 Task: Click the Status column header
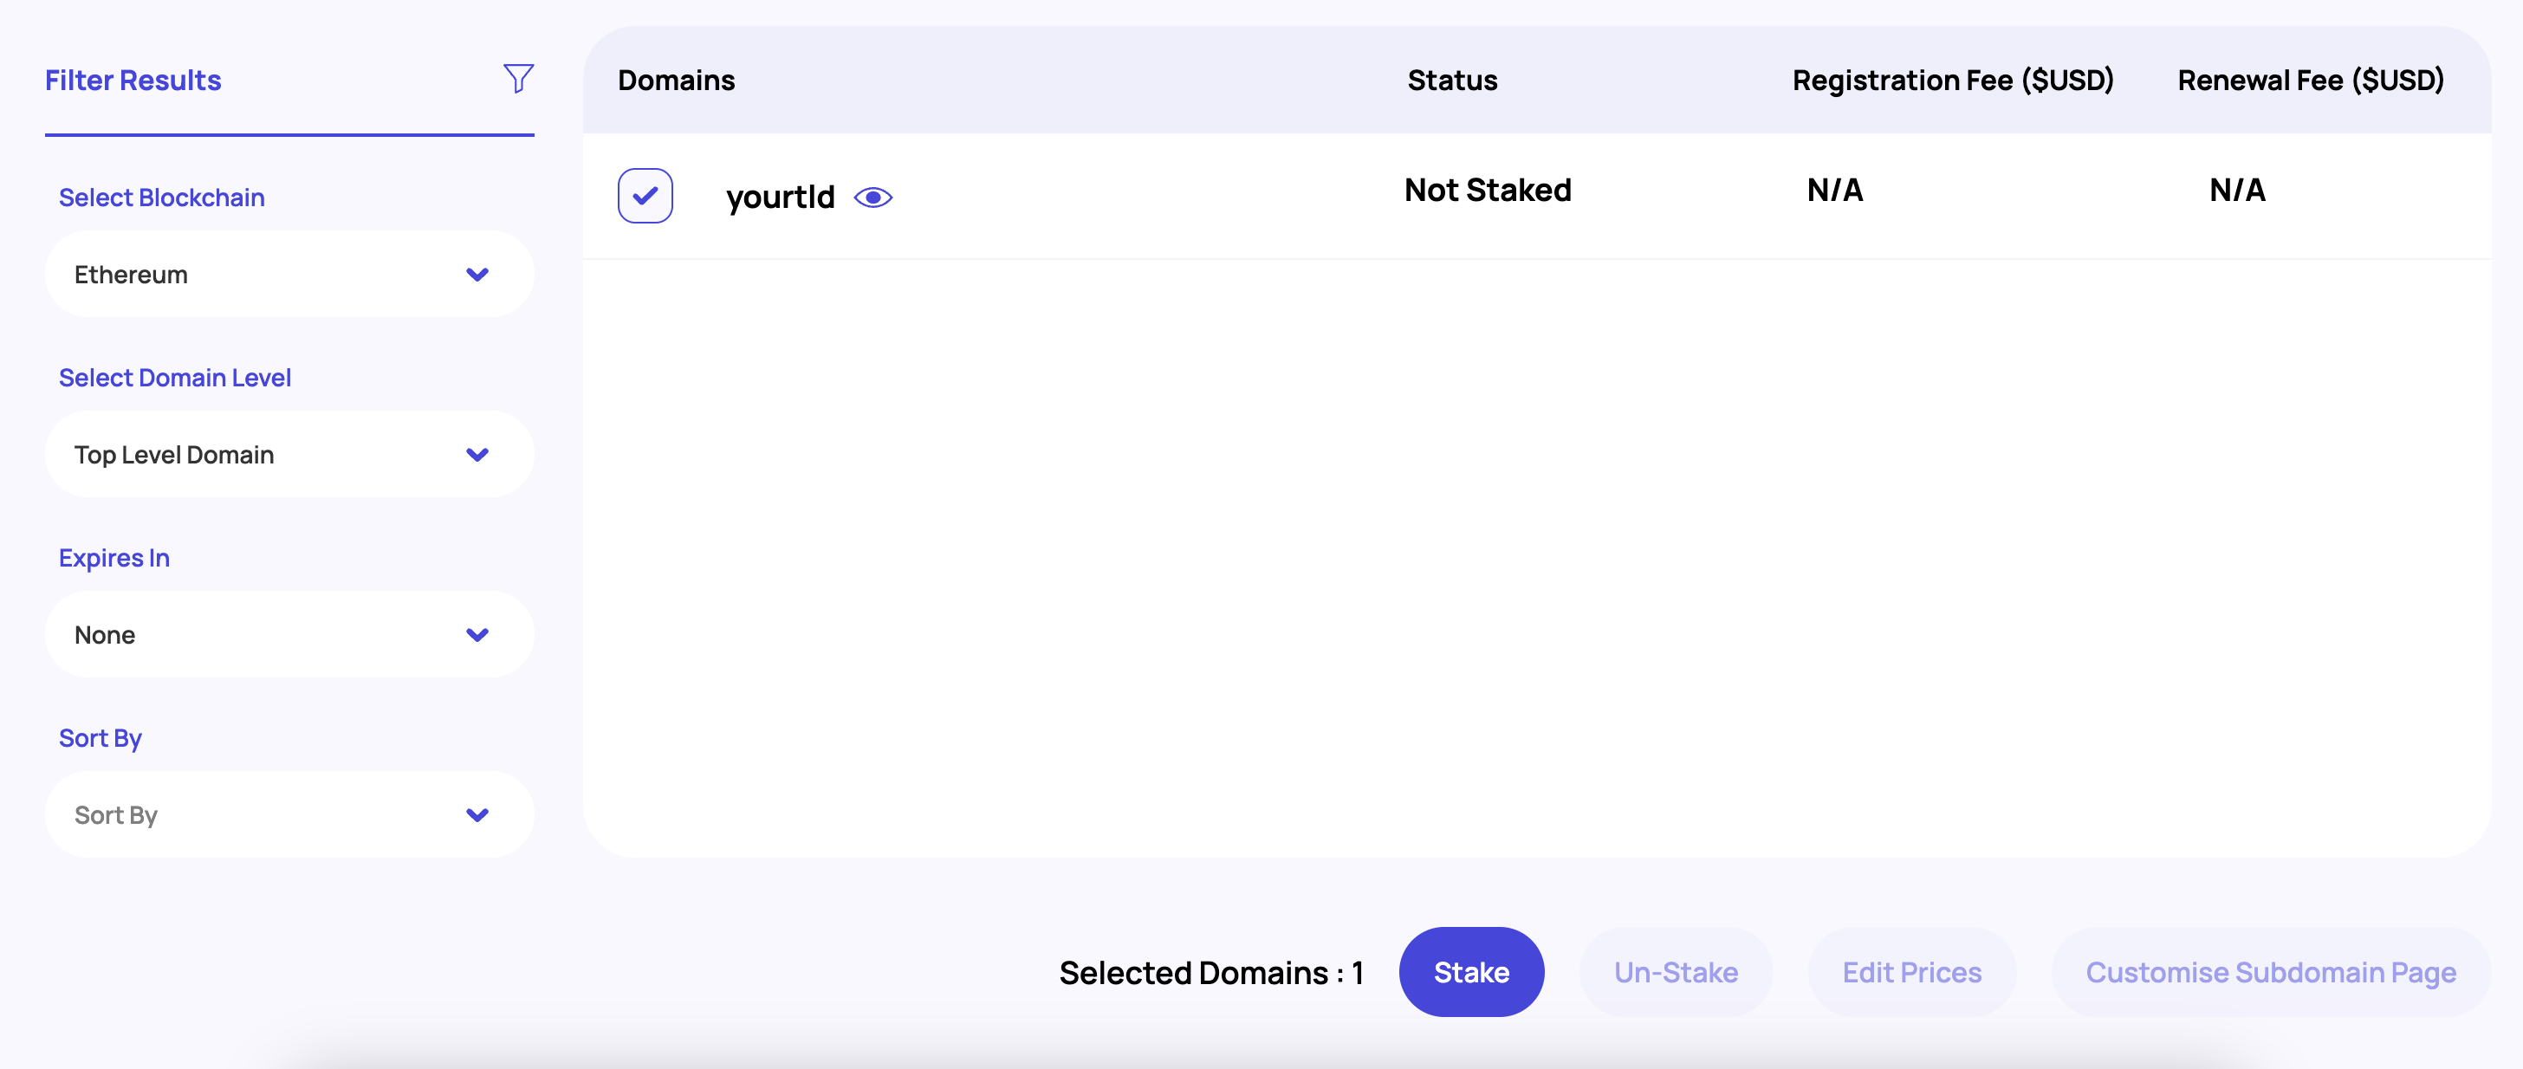tap(1451, 81)
